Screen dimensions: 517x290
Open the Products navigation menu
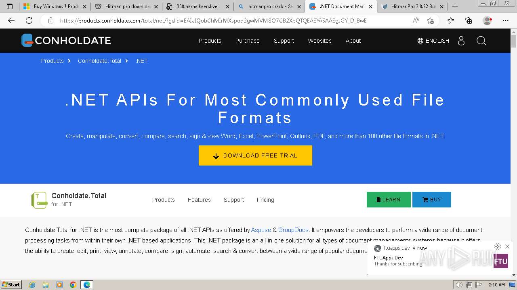[210, 41]
